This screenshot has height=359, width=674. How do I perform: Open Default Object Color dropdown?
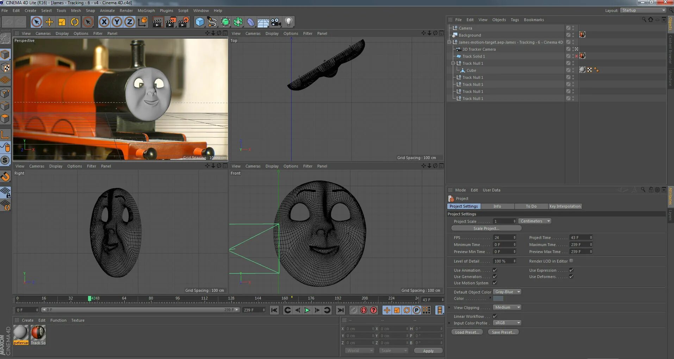tap(507, 292)
